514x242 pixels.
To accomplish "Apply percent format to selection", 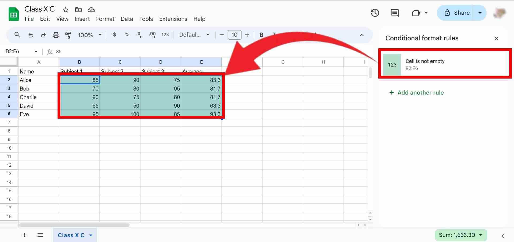I will tap(127, 35).
